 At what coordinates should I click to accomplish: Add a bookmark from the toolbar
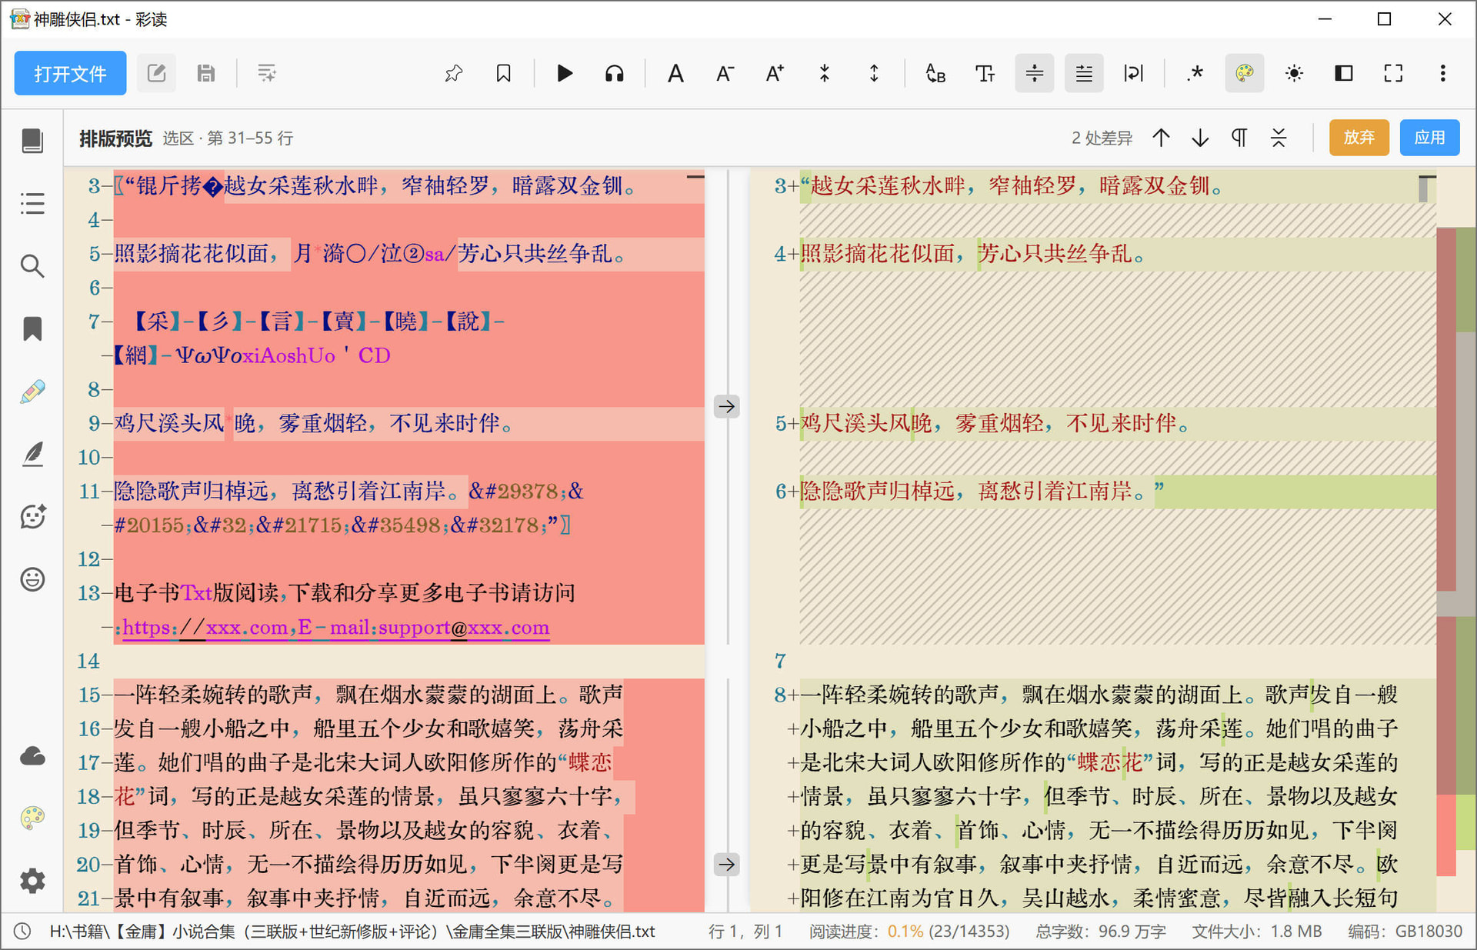pos(503,74)
